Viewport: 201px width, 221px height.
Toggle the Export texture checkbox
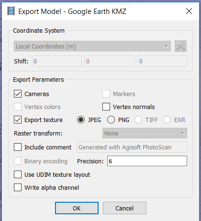click(18, 120)
